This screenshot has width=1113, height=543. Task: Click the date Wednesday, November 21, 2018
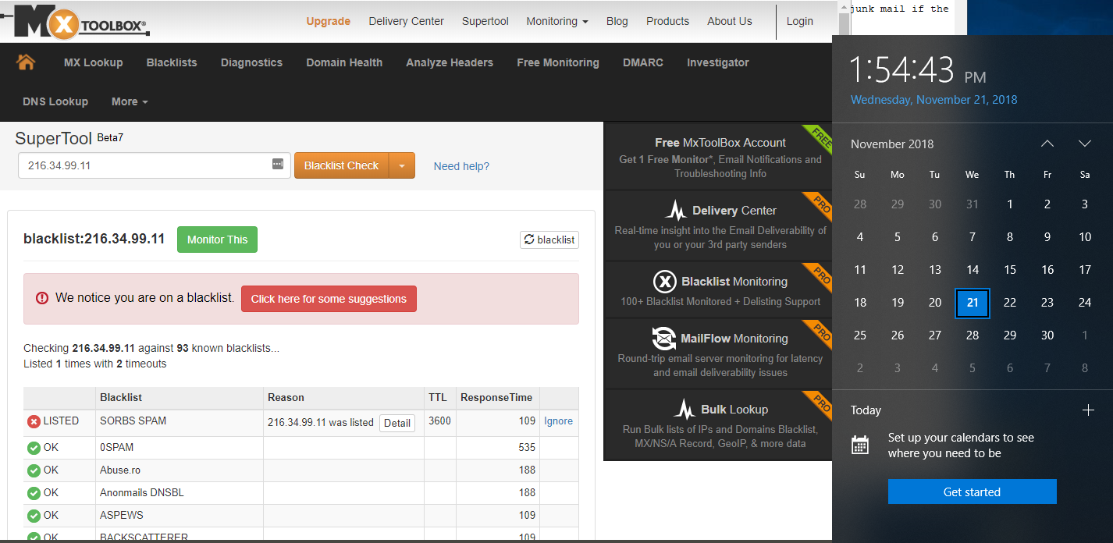[x=933, y=100]
